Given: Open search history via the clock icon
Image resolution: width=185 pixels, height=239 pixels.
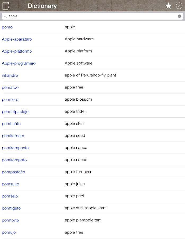Looking at the screenshot, I should [179, 6].
